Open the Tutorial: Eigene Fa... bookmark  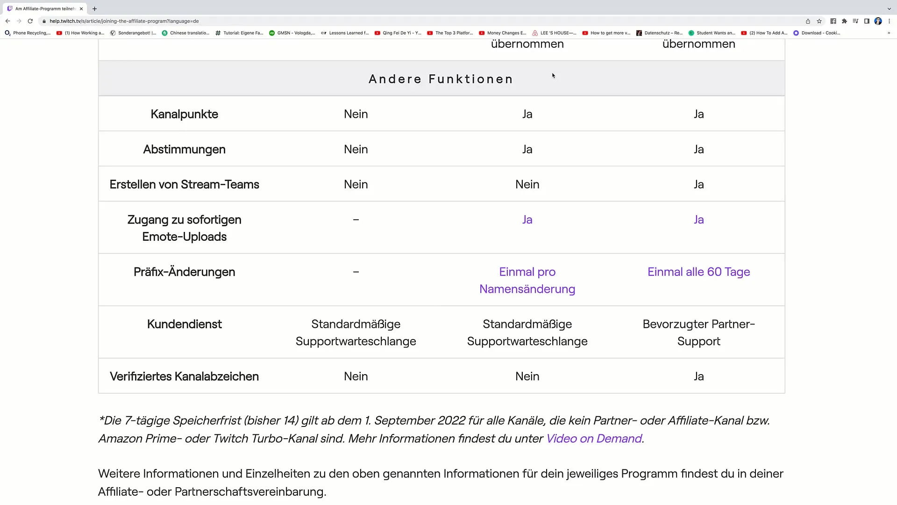(239, 33)
